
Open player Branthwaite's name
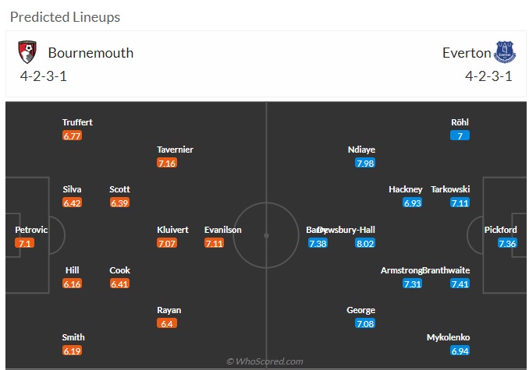pos(446,270)
